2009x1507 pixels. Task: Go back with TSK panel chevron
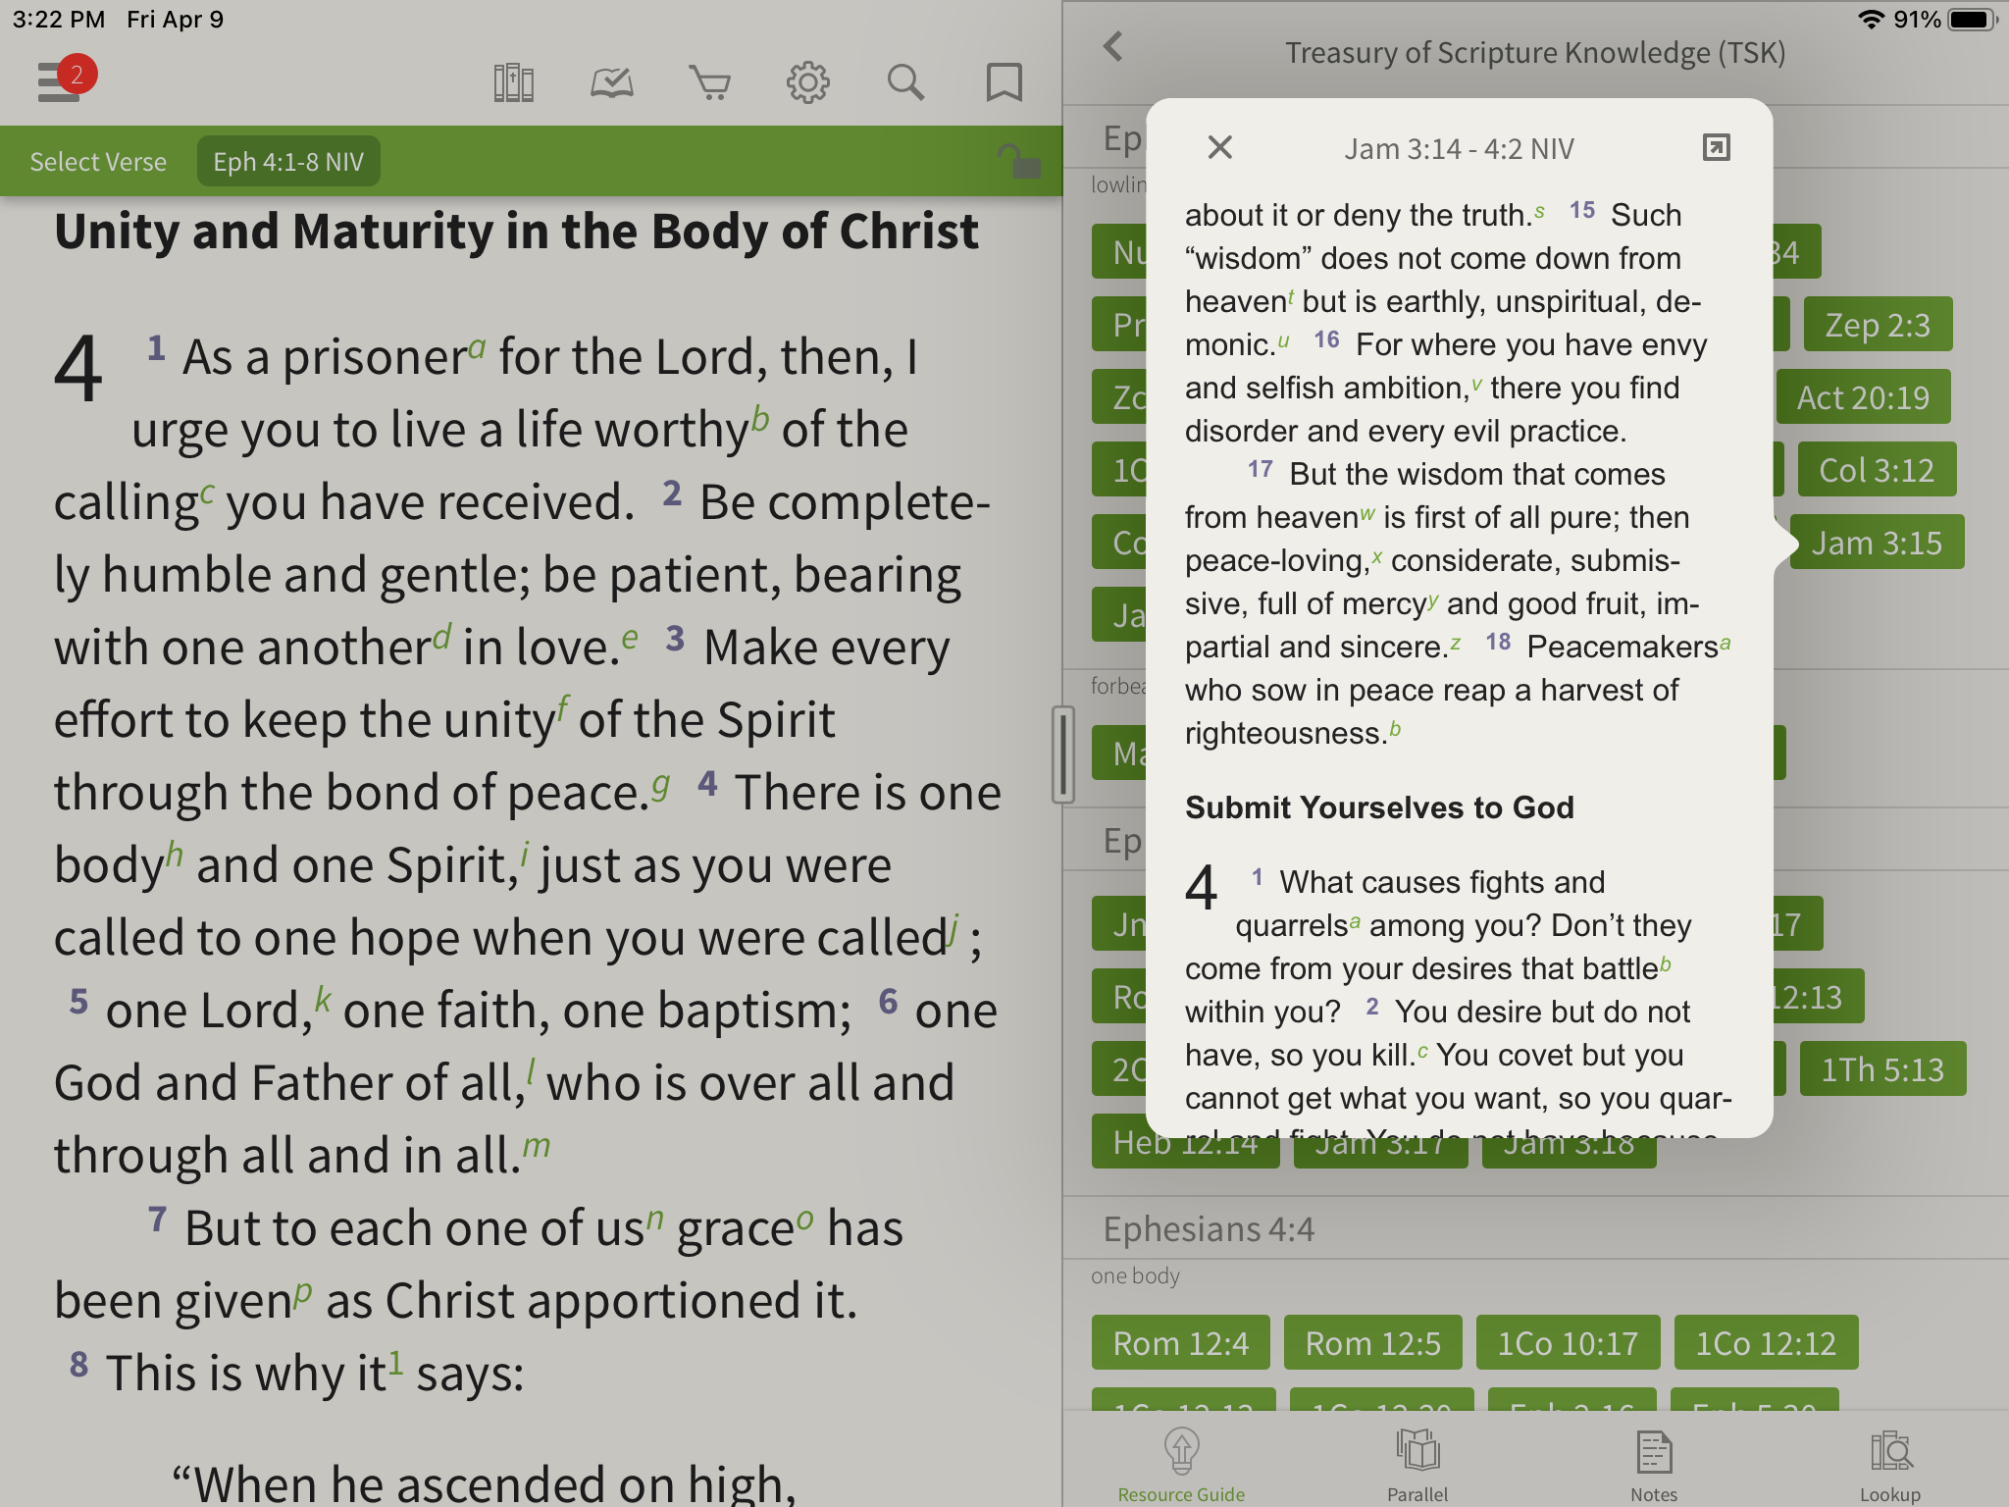[1112, 46]
